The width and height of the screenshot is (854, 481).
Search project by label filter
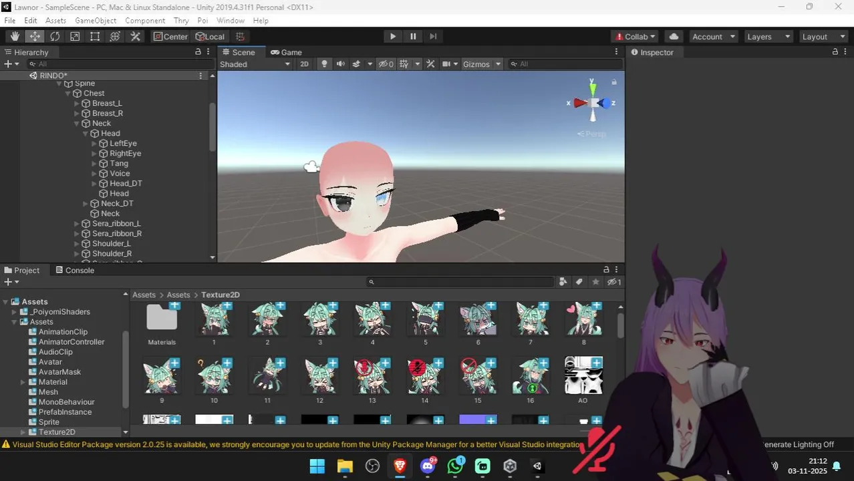point(579,282)
